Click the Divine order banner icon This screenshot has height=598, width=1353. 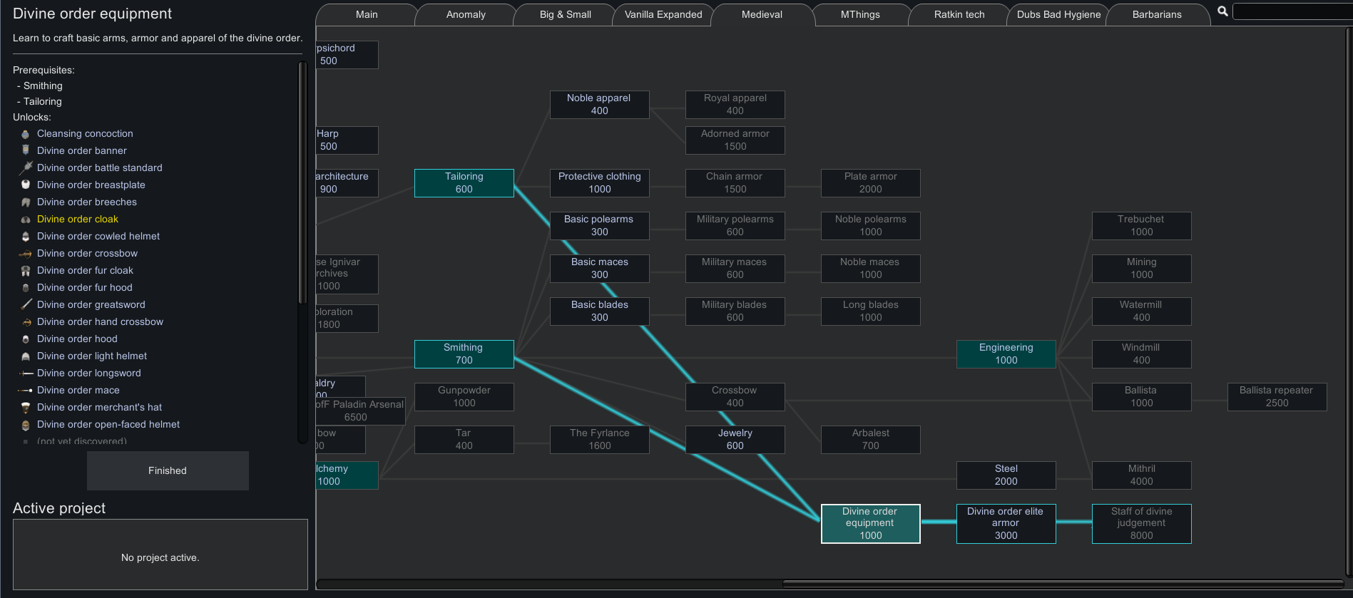point(26,151)
